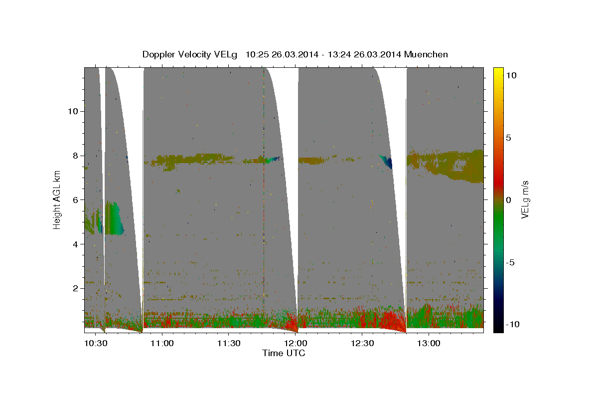Click the height tick label 6
598x399 pixels.
point(75,199)
